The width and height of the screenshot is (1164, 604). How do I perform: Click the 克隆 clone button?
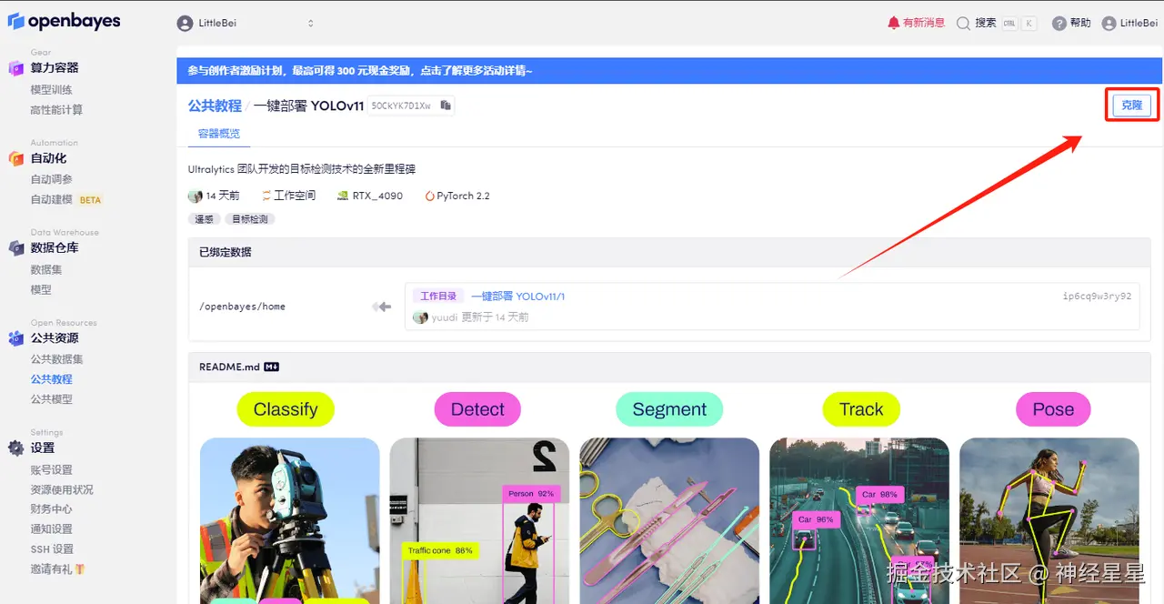click(1130, 105)
